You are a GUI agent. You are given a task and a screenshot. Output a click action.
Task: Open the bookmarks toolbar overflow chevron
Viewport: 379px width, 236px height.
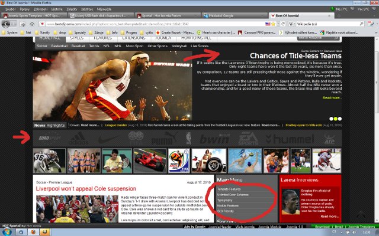pos(377,32)
